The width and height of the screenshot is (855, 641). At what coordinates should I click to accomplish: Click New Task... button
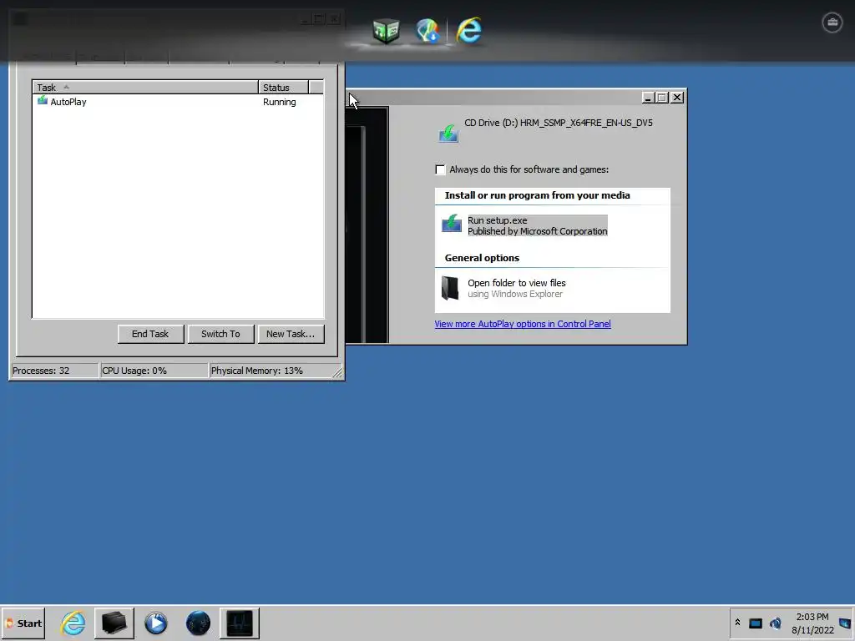(x=291, y=334)
